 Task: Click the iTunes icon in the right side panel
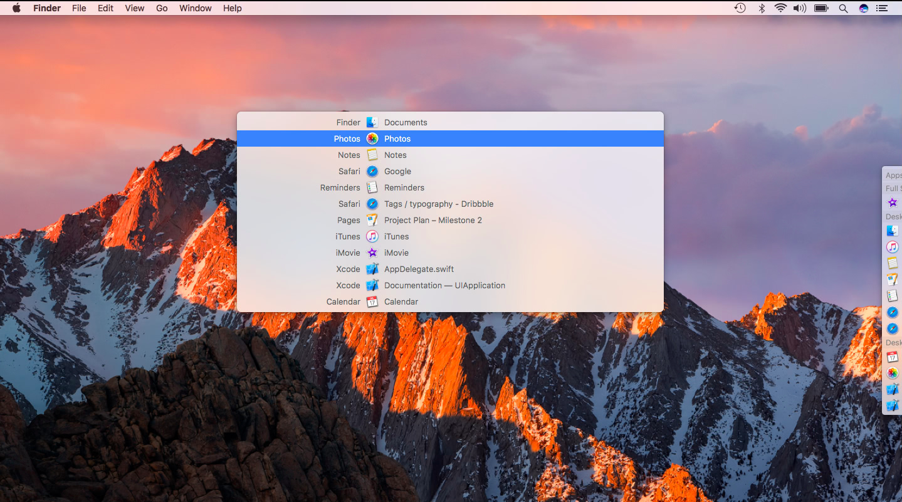(x=893, y=247)
